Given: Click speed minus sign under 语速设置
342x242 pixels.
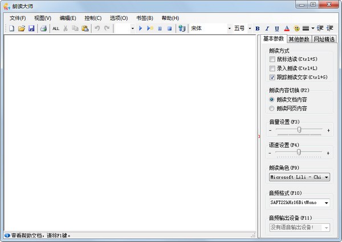Looking at the screenshot, I should (x=270, y=153).
